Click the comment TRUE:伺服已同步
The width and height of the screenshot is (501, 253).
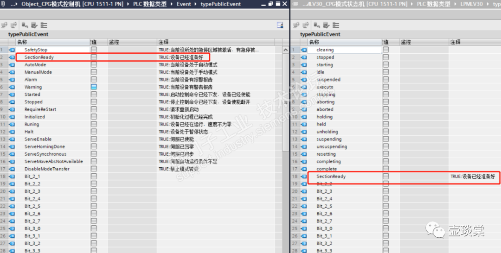coord(176,154)
